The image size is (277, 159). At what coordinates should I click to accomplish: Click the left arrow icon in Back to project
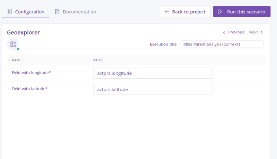tap(167, 12)
